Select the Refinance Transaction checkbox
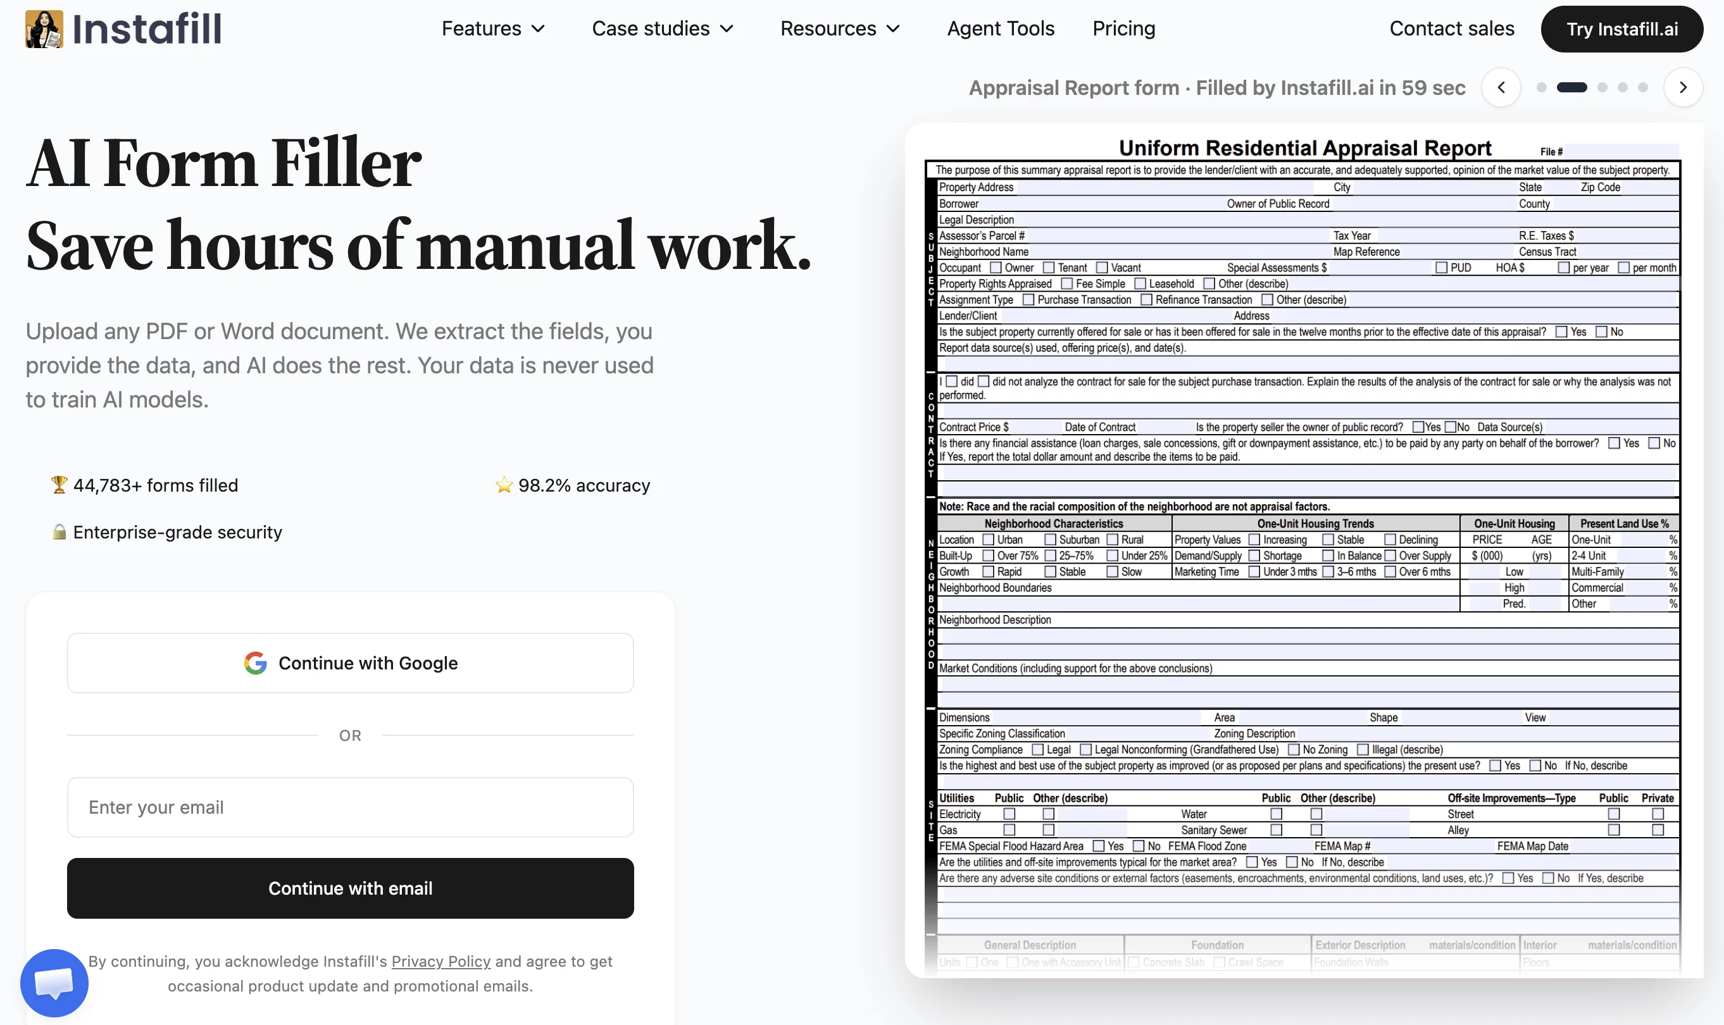The width and height of the screenshot is (1724, 1025). click(1147, 300)
